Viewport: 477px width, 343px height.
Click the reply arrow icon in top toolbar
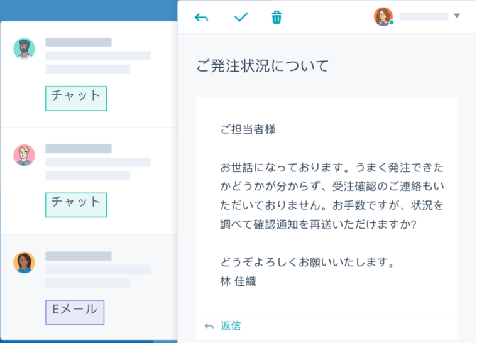point(201,18)
